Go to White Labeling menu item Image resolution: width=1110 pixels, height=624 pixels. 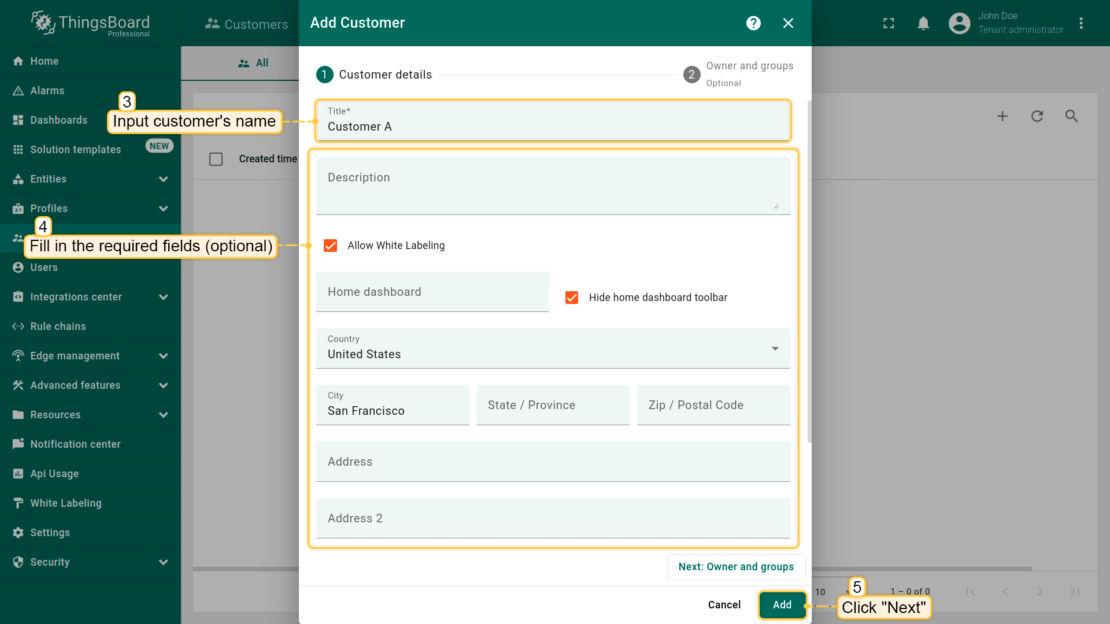tap(65, 503)
